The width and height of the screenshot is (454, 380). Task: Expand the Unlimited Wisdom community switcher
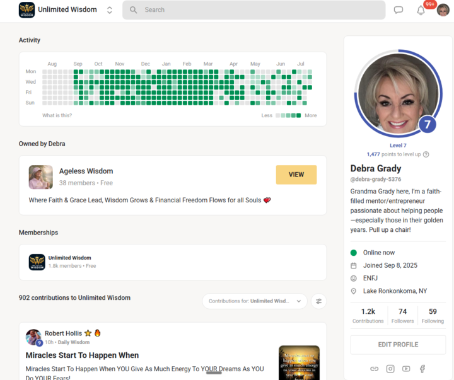pos(110,10)
